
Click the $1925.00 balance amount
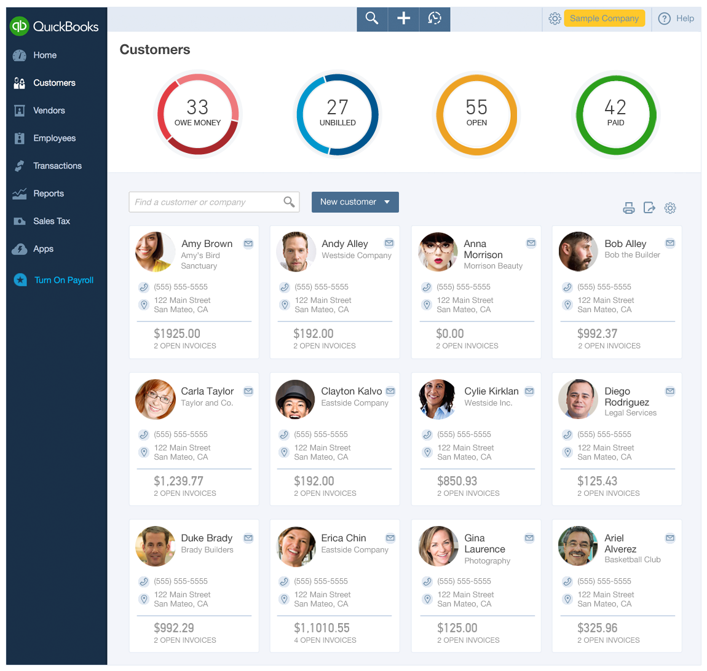[177, 334]
